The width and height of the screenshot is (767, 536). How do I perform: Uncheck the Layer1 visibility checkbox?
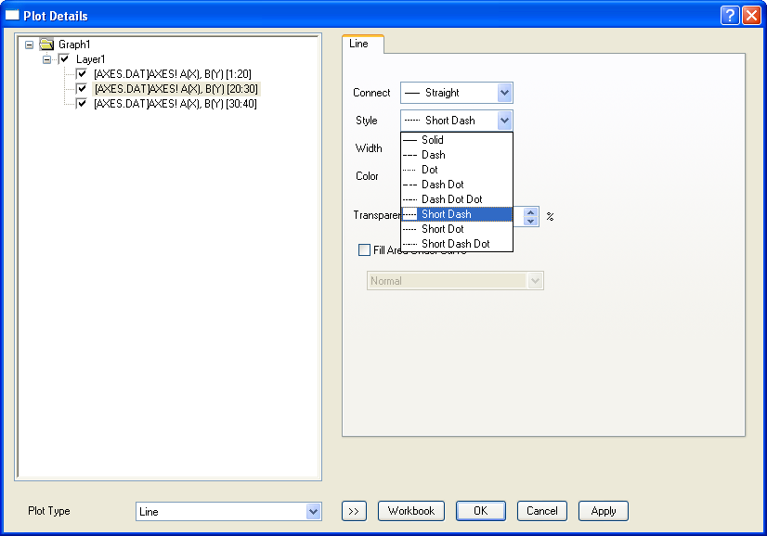[x=62, y=58]
